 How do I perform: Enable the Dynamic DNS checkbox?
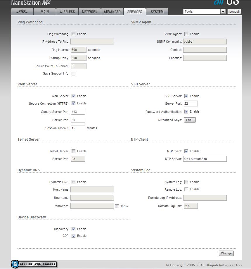(x=74, y=182)
